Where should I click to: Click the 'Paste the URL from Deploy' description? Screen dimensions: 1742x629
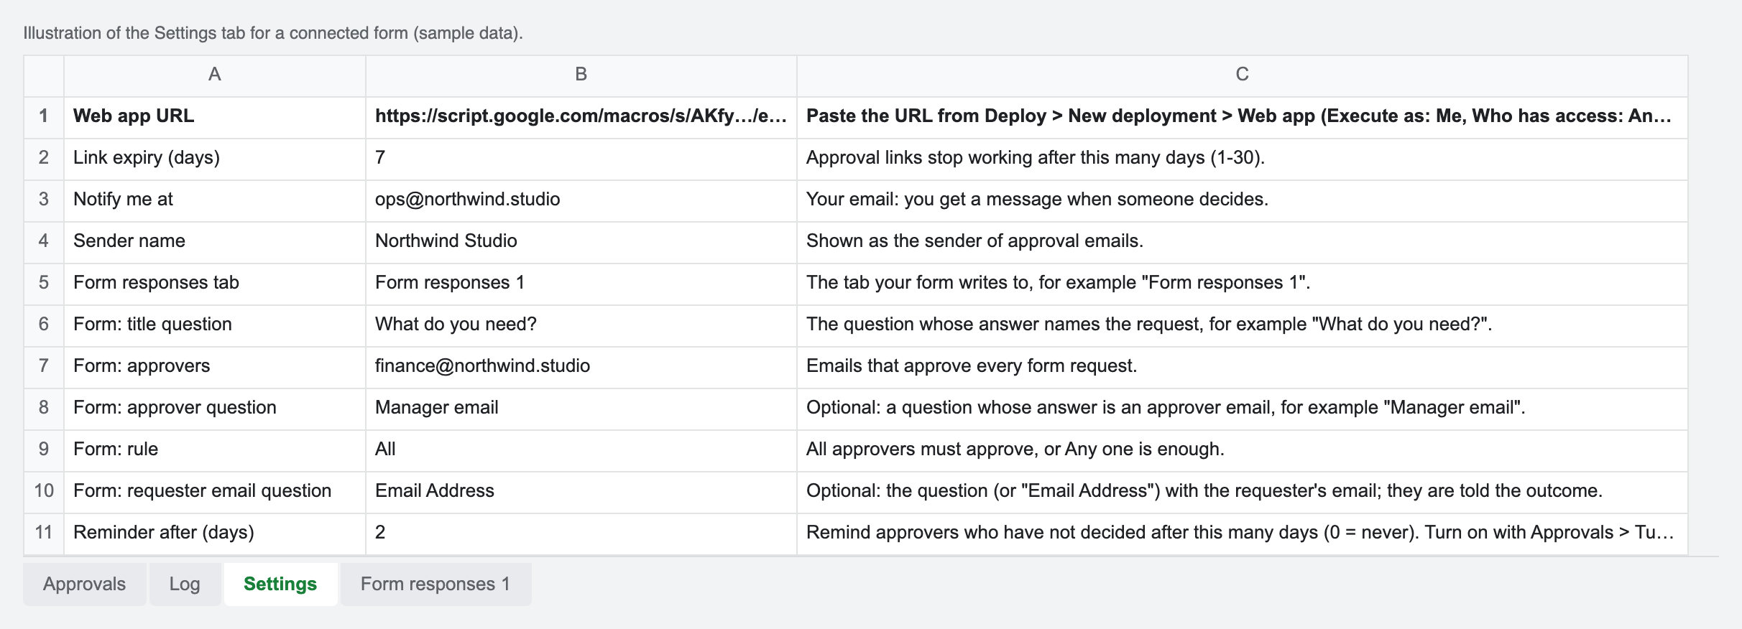click(x=1243, y=117)
